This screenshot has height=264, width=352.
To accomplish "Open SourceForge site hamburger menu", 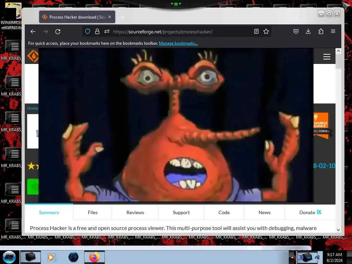I will point(327,57).
